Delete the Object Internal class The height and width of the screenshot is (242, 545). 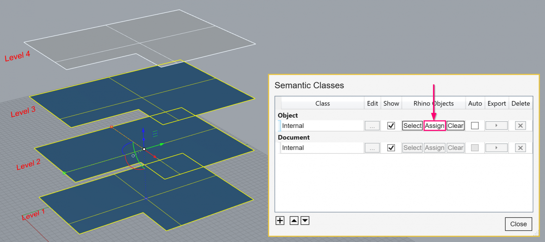520,125
